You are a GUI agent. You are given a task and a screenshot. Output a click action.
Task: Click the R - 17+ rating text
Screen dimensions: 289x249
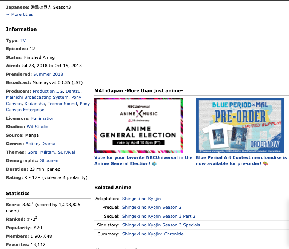[56, 177]
